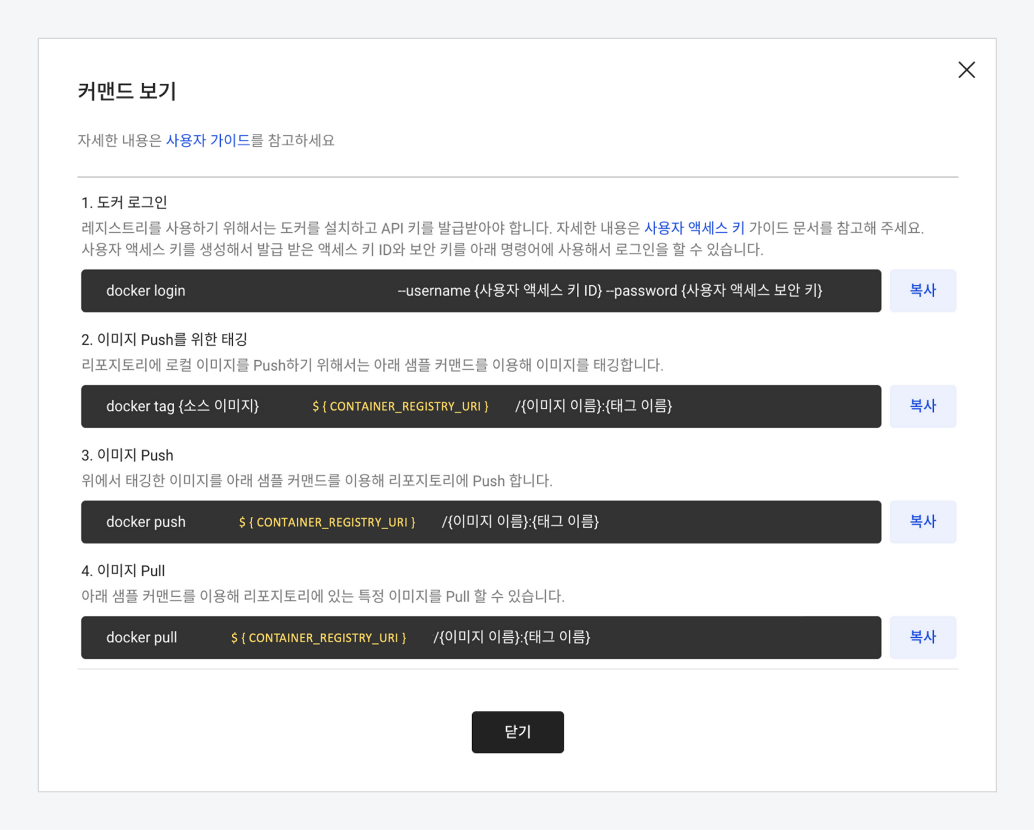
Task: Open the 사용자 액세스 키 guide link
Action: pyautogui.click(x=694, y=228)
